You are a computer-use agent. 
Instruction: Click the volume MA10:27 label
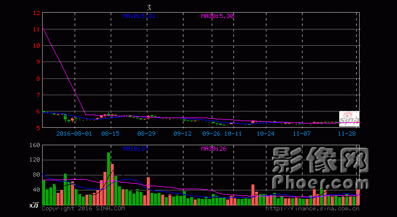pyautogui.click(x=135, y=148)
